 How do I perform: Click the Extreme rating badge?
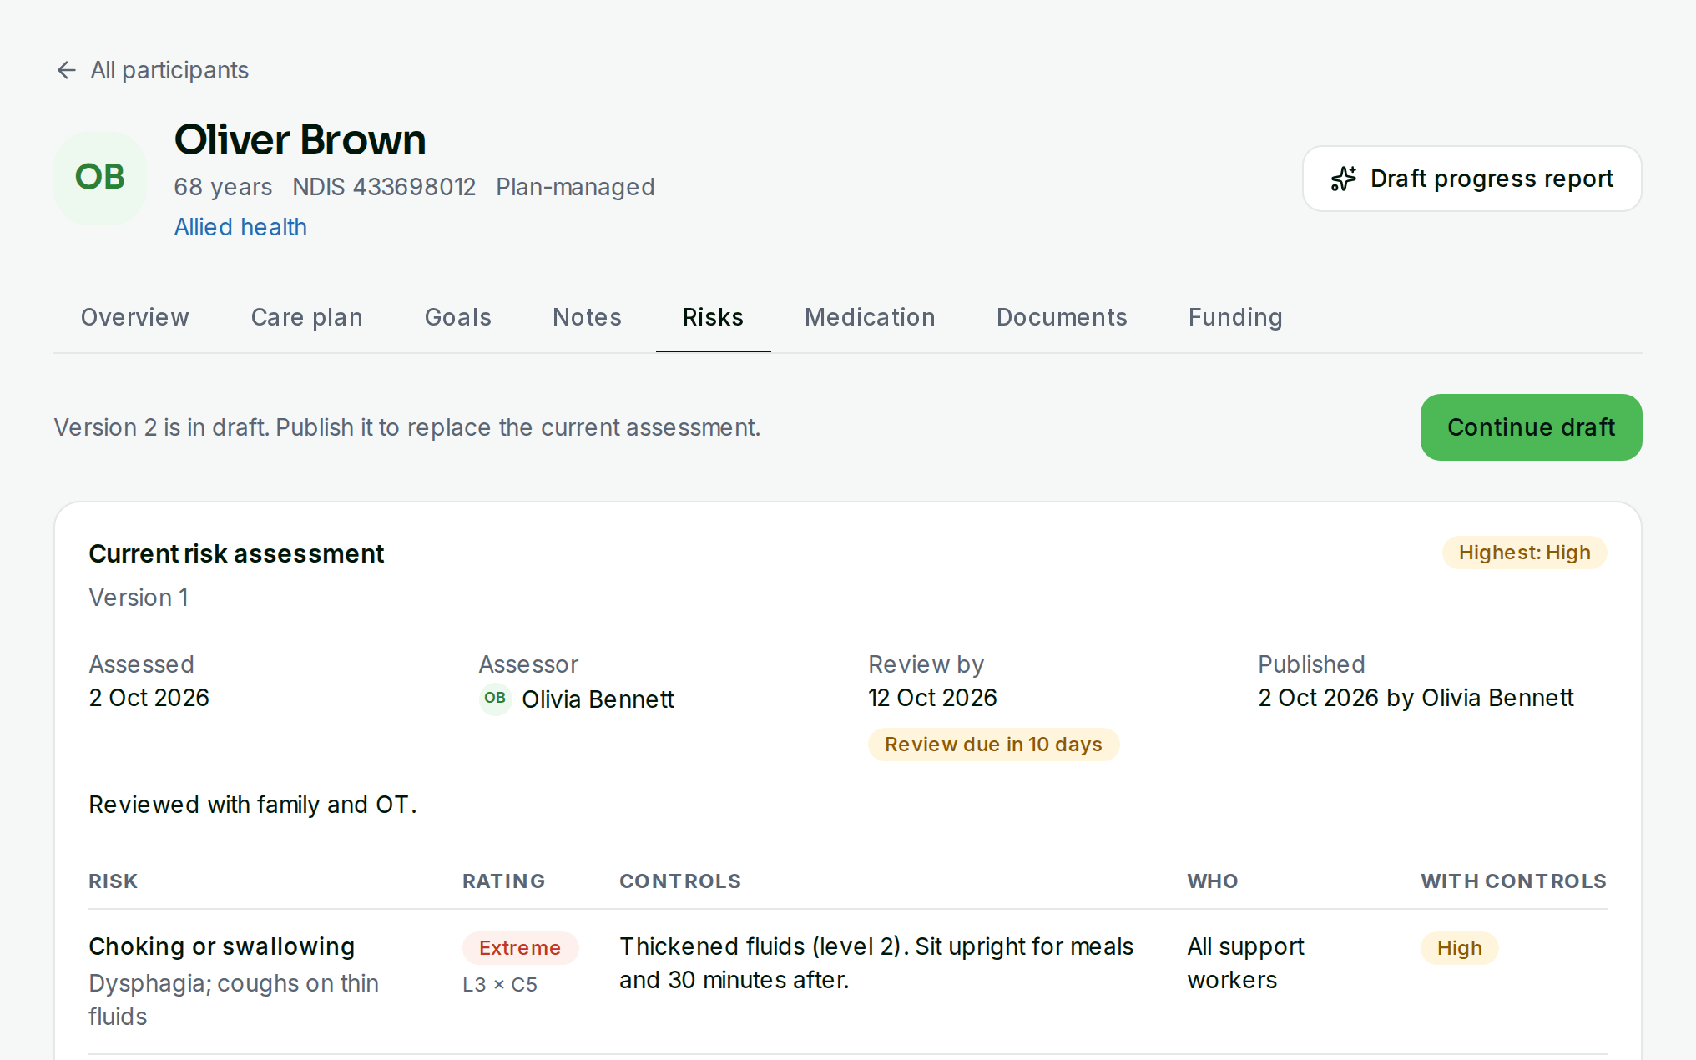pyautogui.click(x=520, y=948)
